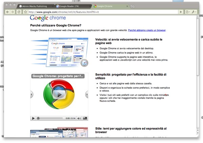Go forward with the forward arrow button
Screen dimensions: 203x143
pyautogui.click(x=12, y=12)
